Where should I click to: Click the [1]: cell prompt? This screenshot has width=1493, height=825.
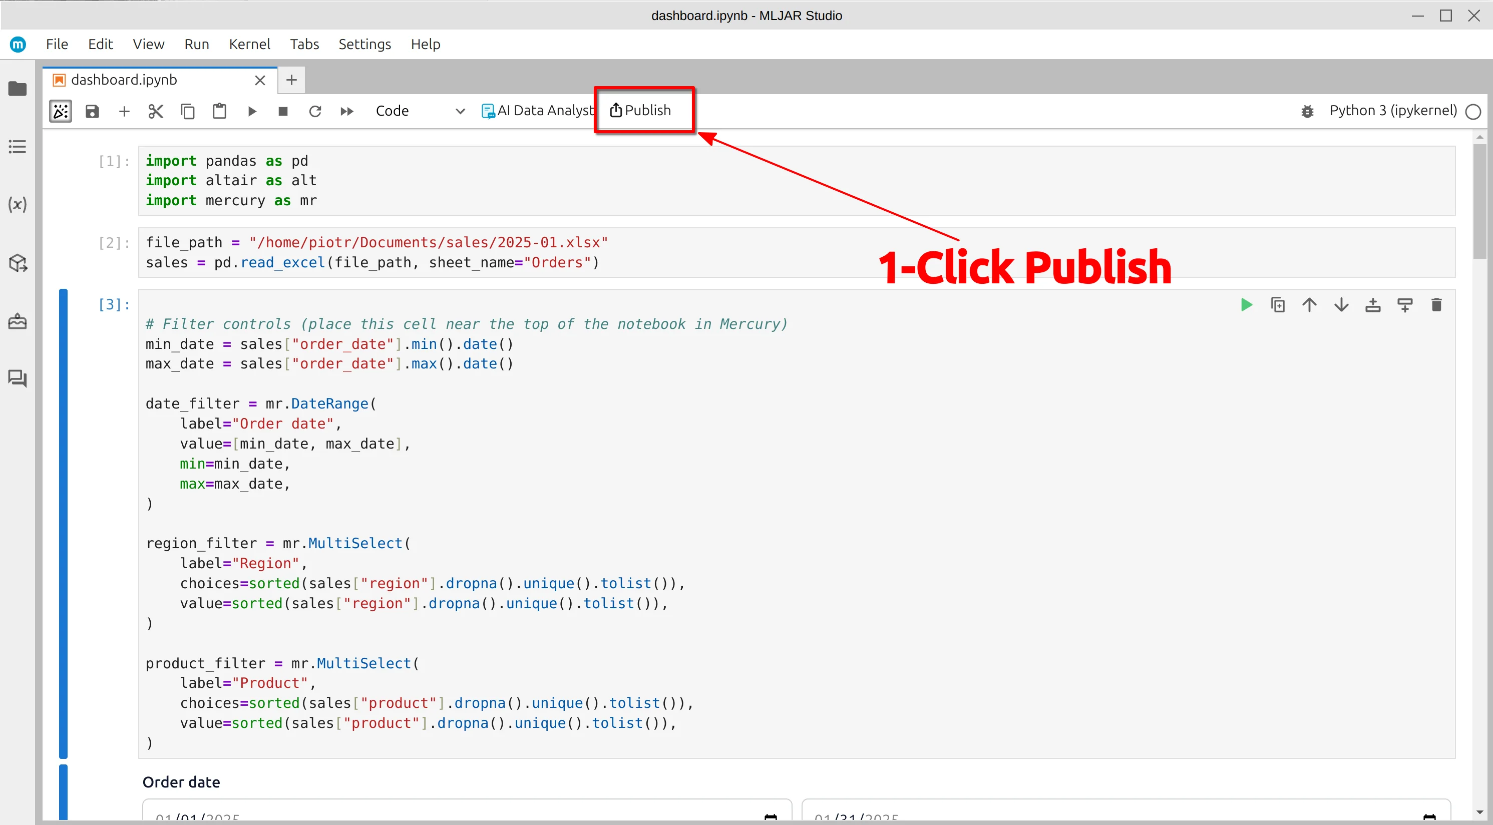pos(114,161)
